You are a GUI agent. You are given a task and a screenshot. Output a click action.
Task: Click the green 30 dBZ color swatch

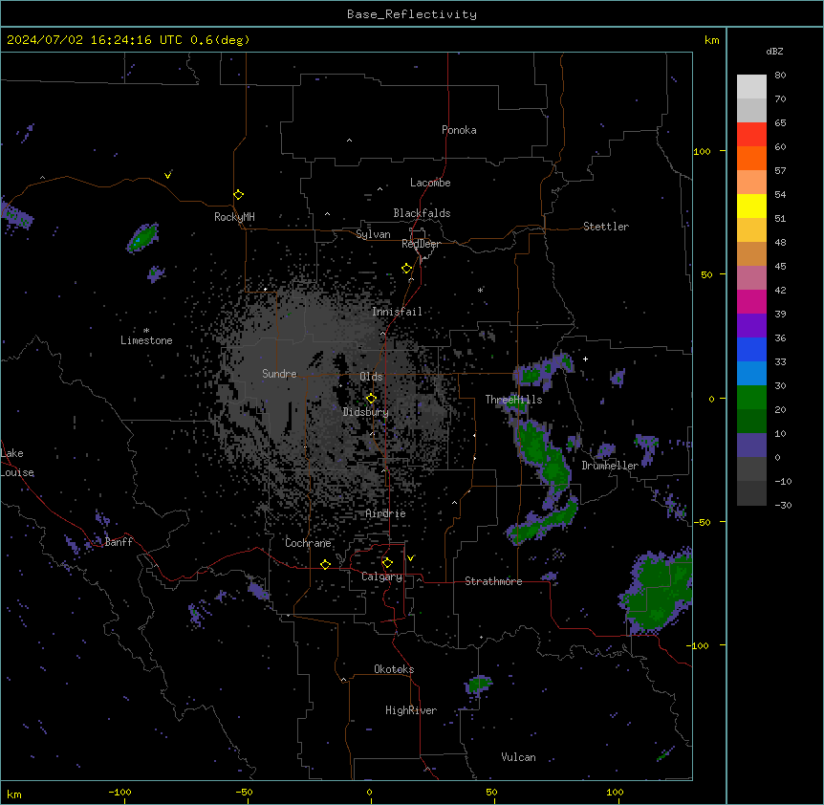[x=751, y=398]
